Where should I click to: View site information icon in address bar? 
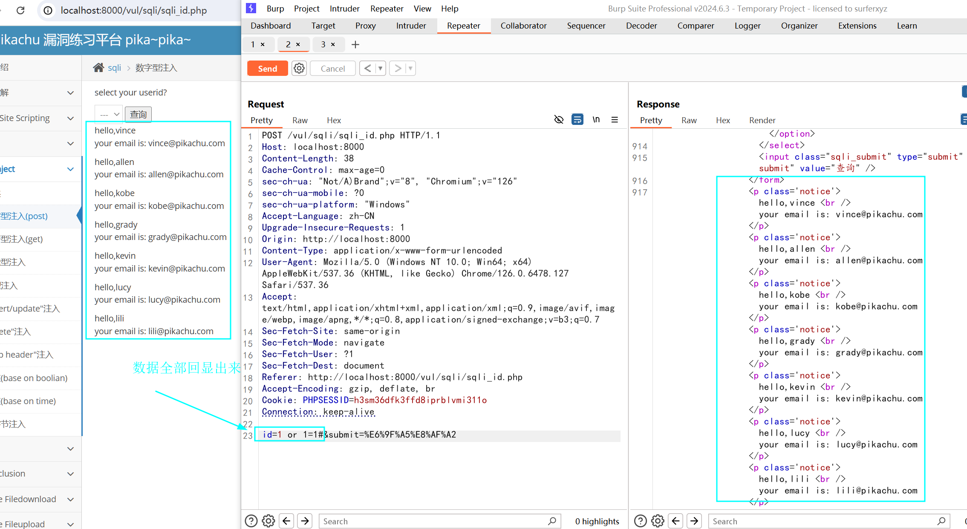[48, 10]
